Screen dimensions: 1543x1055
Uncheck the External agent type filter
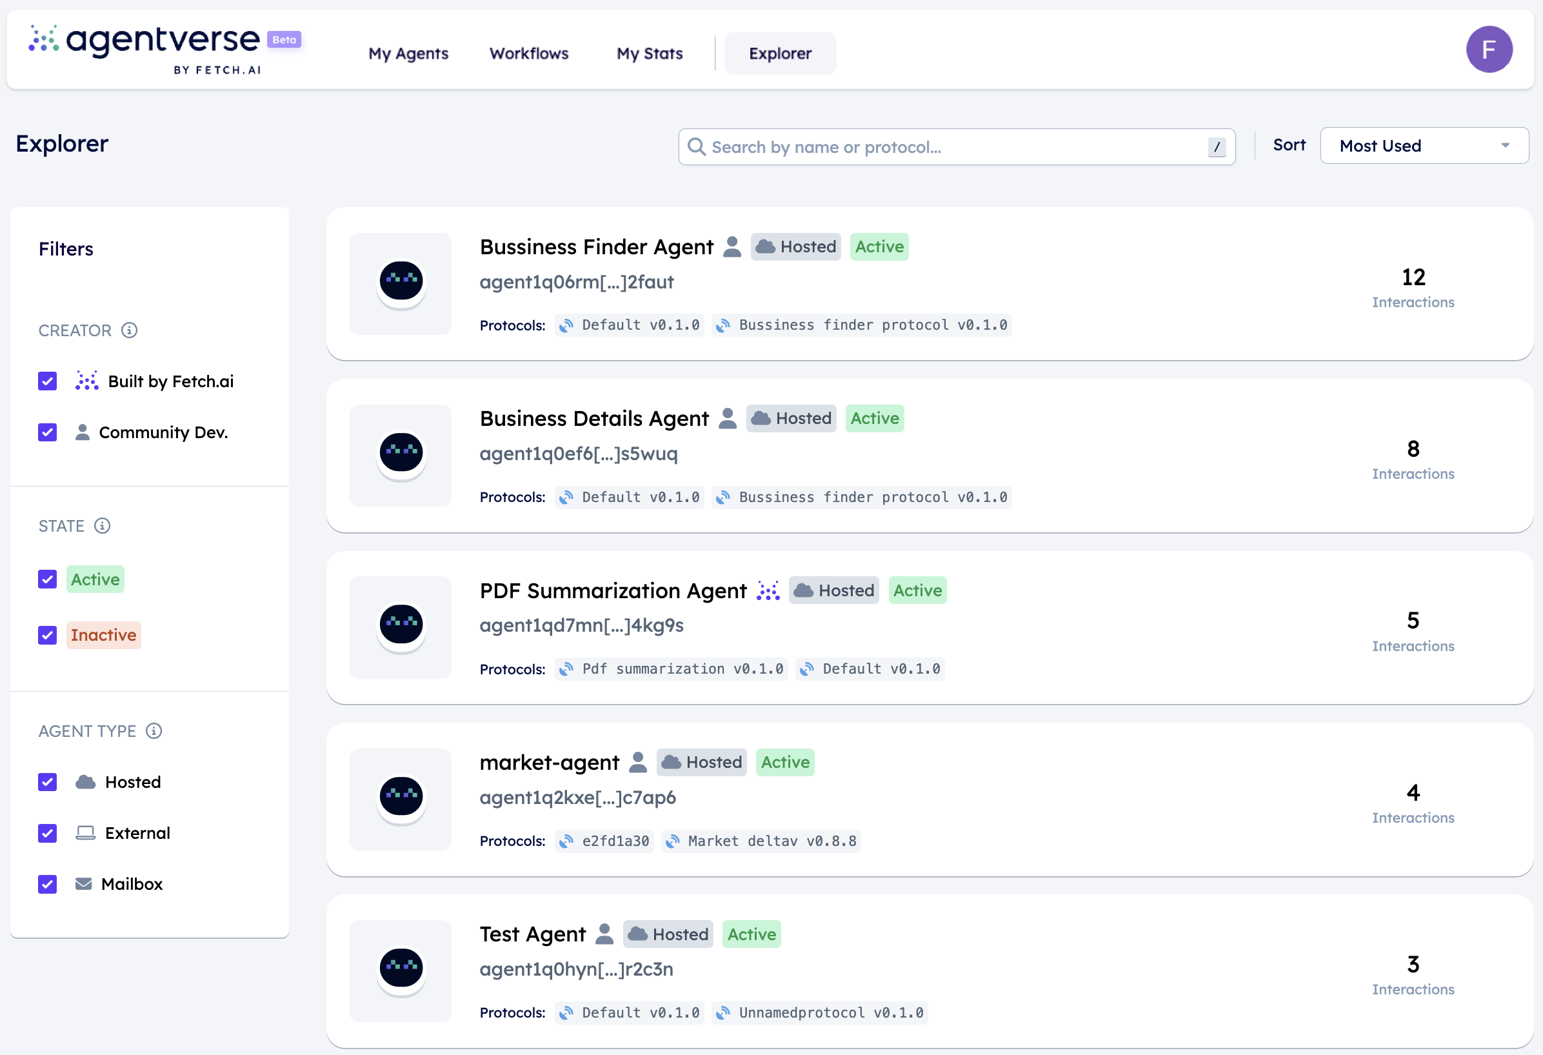[x=47, y=833]
